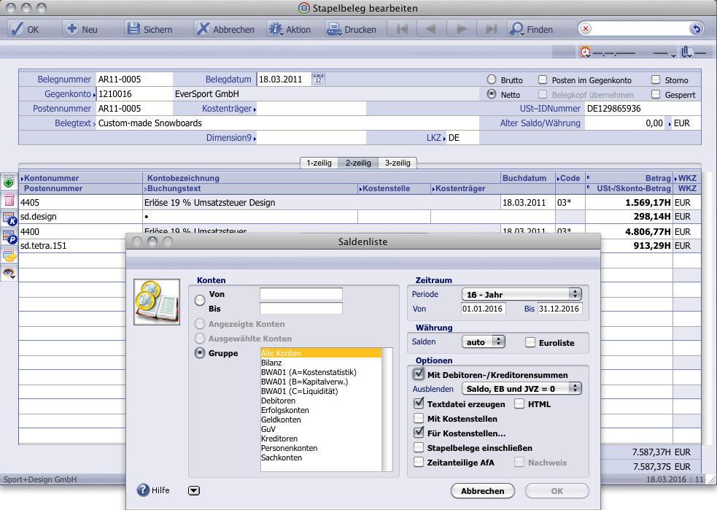Toggle Textdatei erzeugen checkbox
This screenshot has width=717, height=510.
(x=419, y=403)
